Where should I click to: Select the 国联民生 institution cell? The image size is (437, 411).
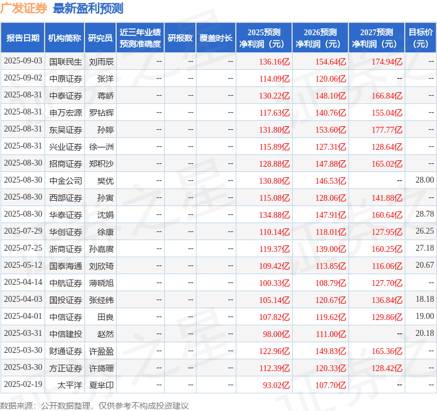[66, 62]
